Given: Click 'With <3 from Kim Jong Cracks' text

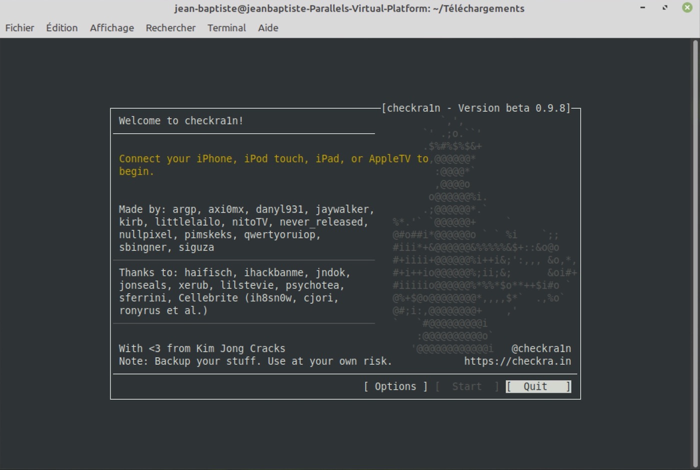Looking at the screenshot, I should tap(202, 348).
